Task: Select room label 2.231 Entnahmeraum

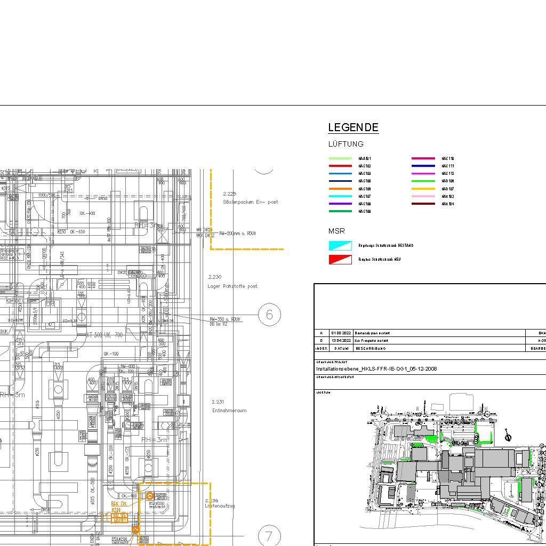Action: tap(229, 406)
